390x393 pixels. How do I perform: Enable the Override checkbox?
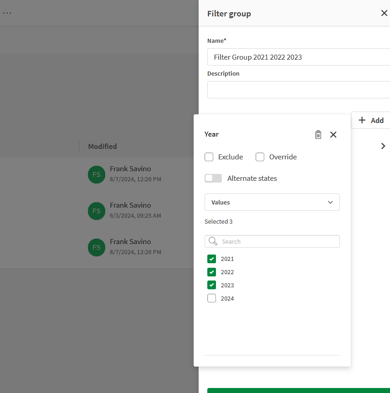click(x=260, y=157)
